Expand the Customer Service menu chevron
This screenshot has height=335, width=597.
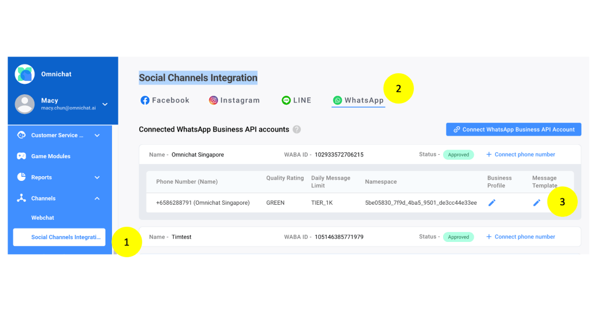pos(97,135)
